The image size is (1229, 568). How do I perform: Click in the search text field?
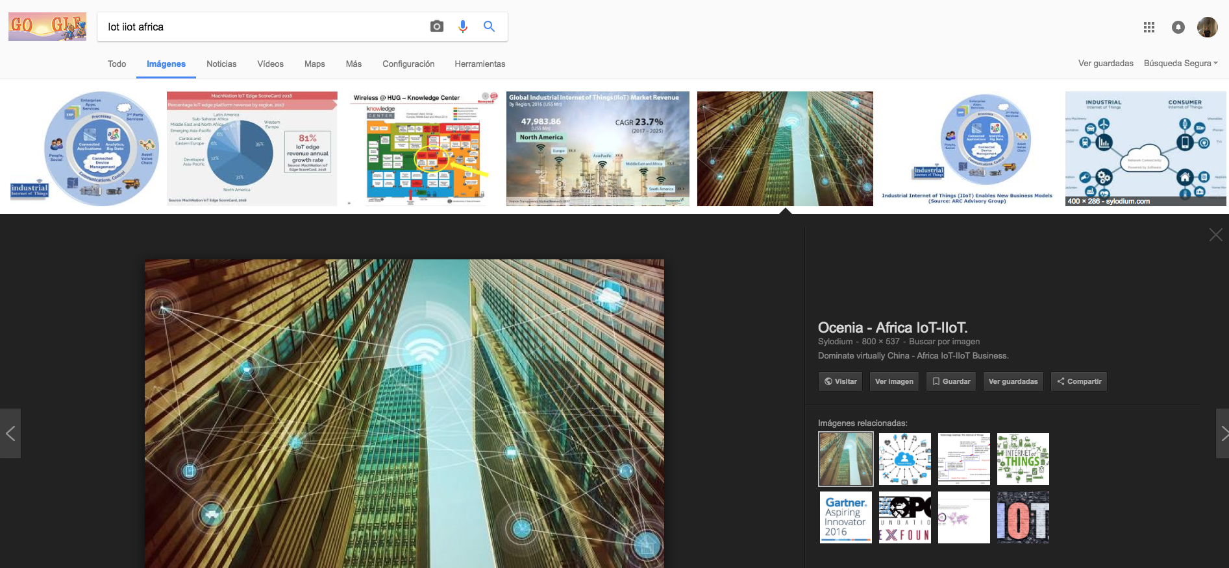click(260, 27)
